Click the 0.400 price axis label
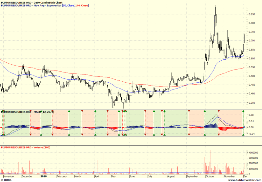Viewport: 262px width, 182px height. click(252, 93)
